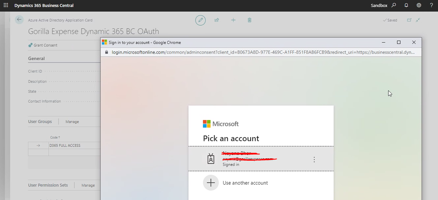438x200 pixels.
Task: Click the Gorilla Expense Dynamic 365 BC OAuth title
Action: coord(93,32)
